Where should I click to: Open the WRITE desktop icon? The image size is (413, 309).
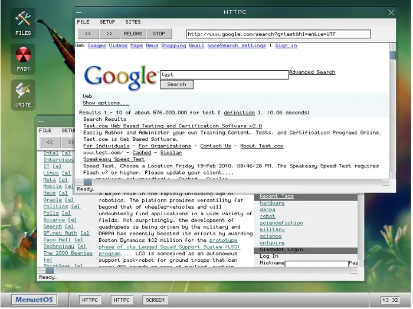click(x=23, y=95)
